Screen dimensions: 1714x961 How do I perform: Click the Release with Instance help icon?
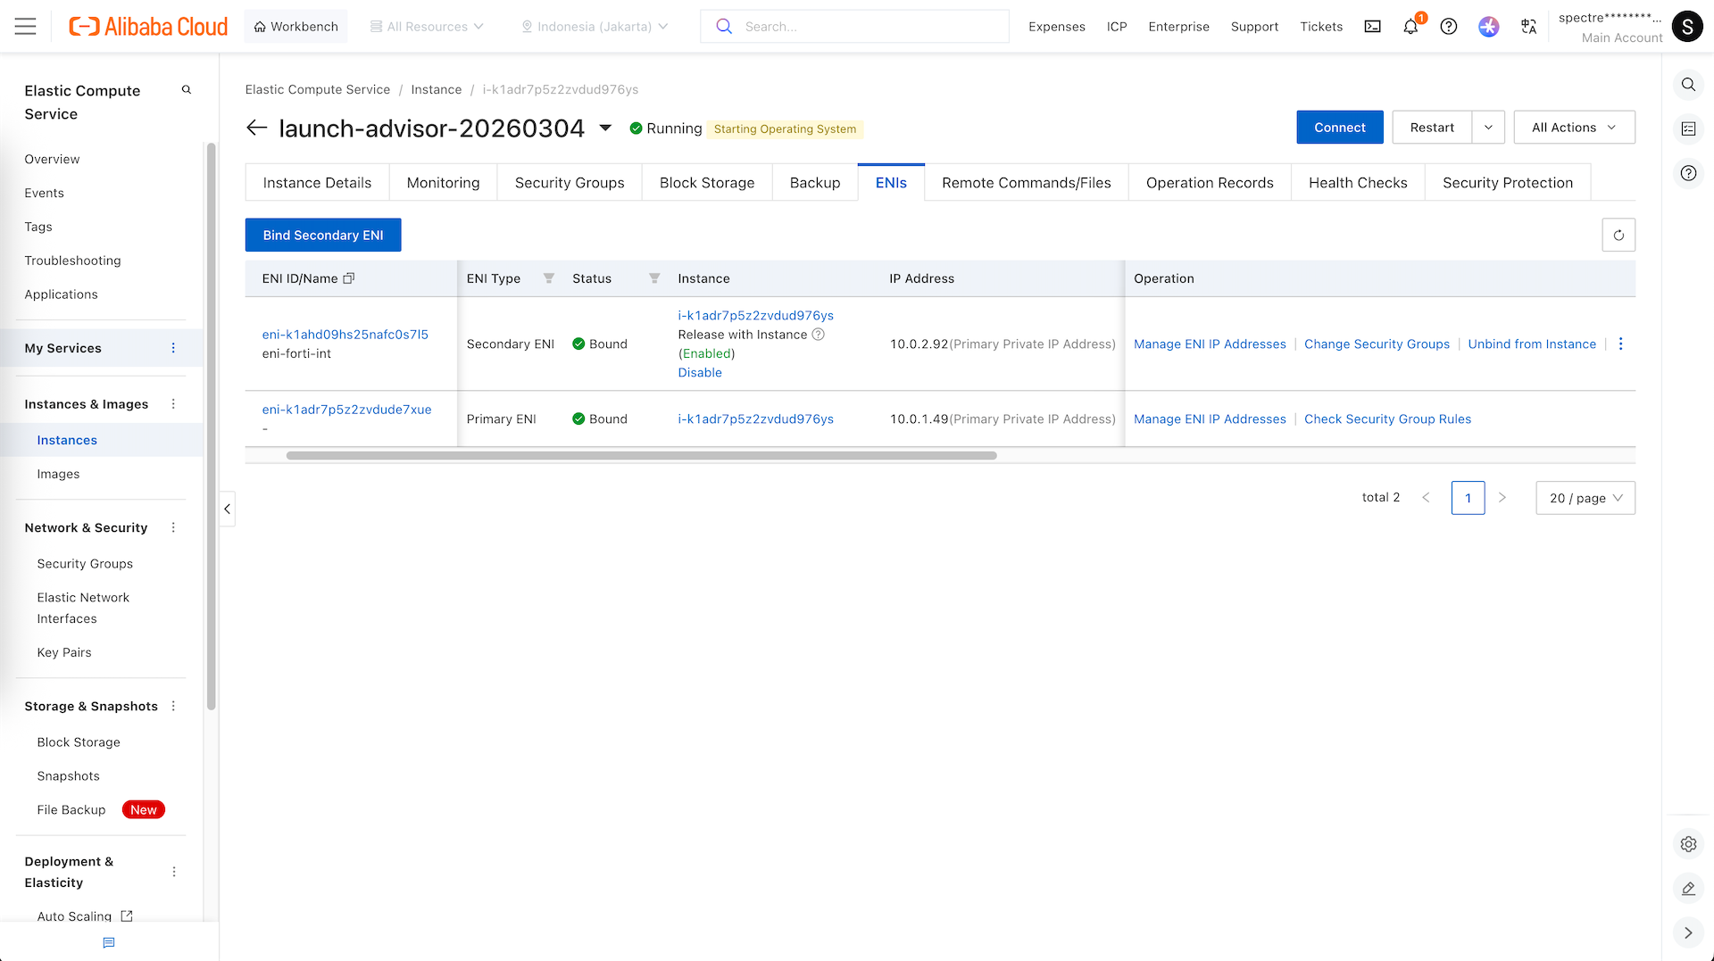click(818, 335)
